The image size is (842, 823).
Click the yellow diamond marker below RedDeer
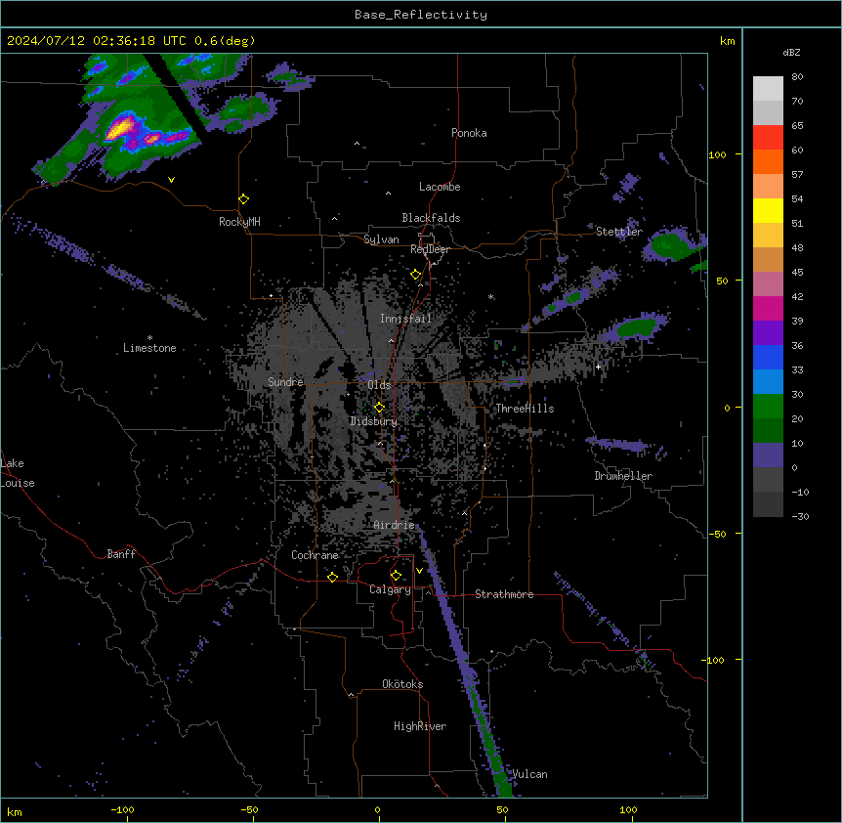tap(415, 275)
